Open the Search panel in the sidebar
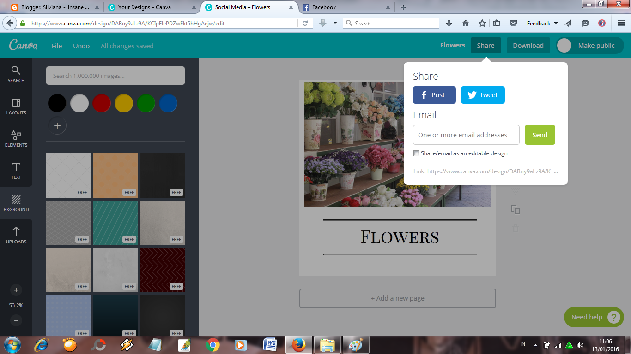Viewport: 631px width, 354px height. [16, 74]
